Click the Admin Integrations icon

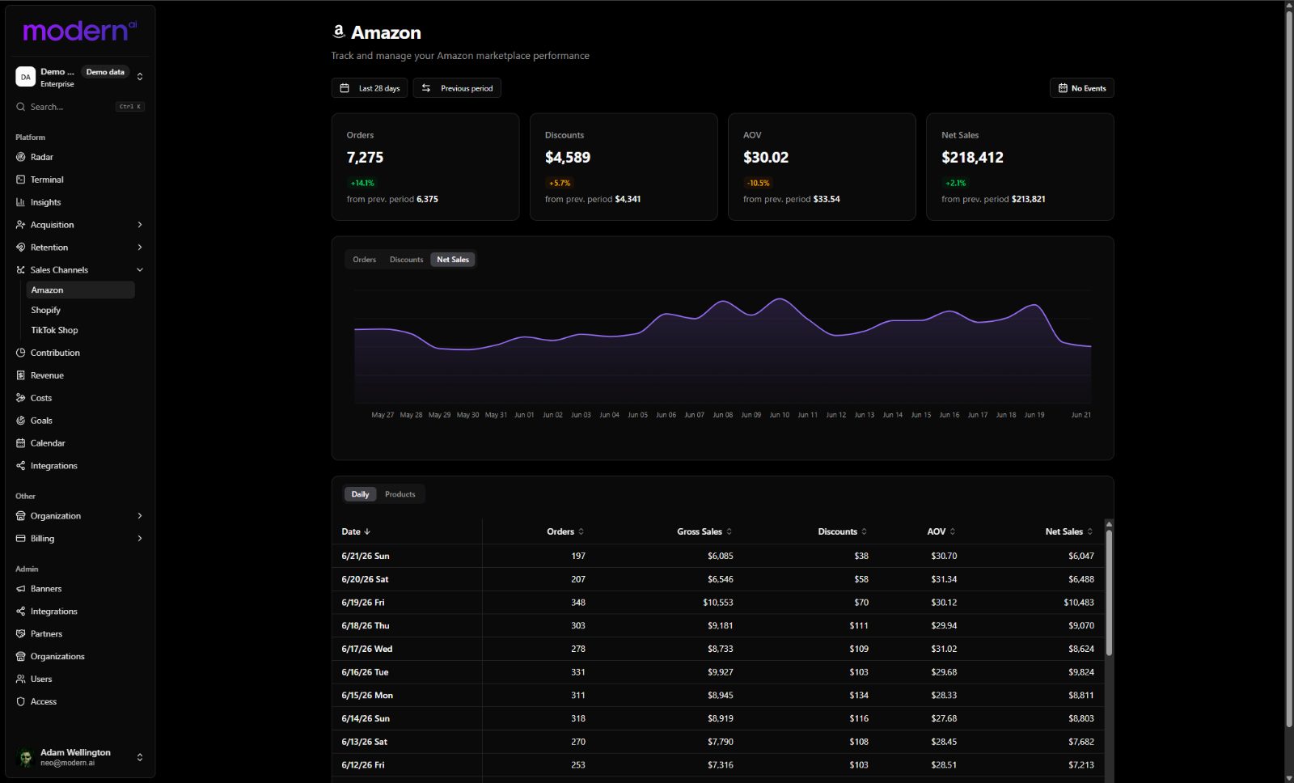coord(21,612)
